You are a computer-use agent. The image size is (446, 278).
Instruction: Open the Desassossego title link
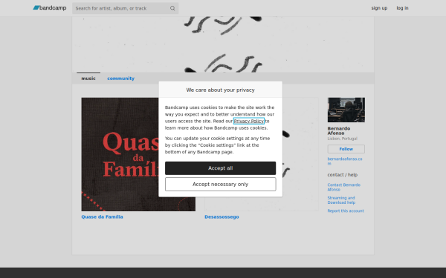pyautogui.click(x=222, y=216)
